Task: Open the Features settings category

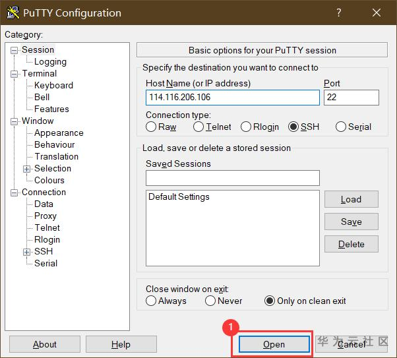Action: 51,109
